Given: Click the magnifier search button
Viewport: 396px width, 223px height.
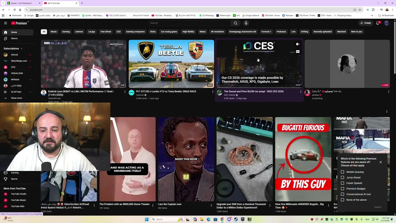Looking at the screenshot, I should click(235, 23).
